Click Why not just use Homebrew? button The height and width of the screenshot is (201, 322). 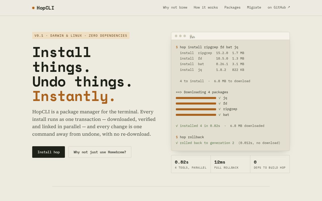tap(100, 152)
